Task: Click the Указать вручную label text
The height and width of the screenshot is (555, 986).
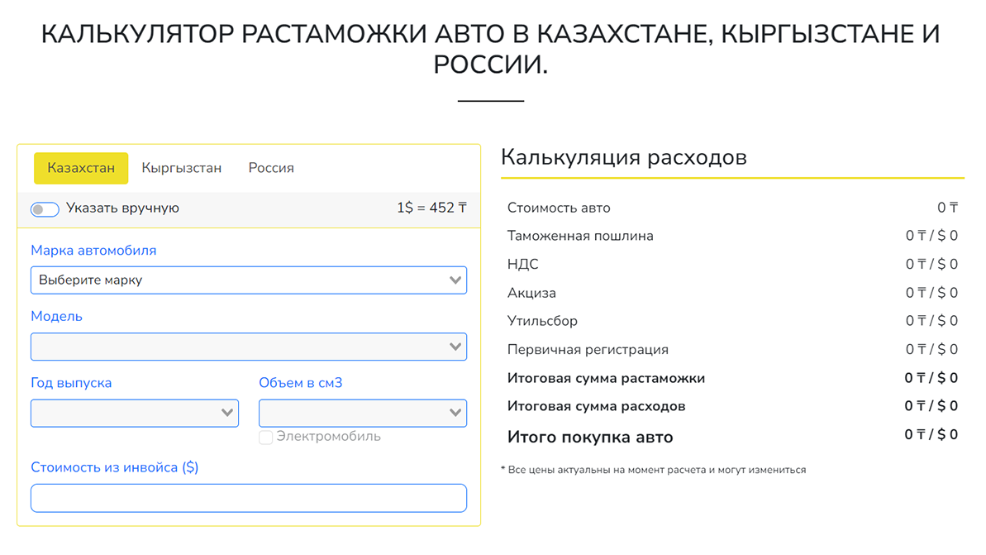Action: (122, 208)
